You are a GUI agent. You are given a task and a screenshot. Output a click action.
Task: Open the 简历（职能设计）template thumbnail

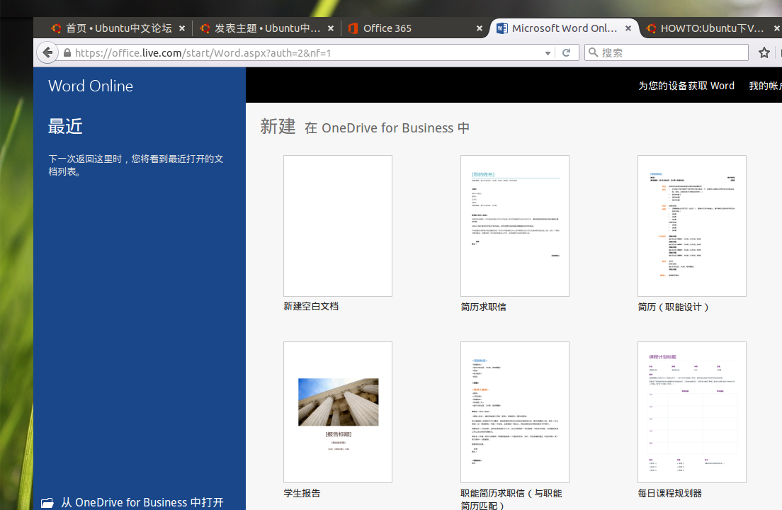coord(692,226)
